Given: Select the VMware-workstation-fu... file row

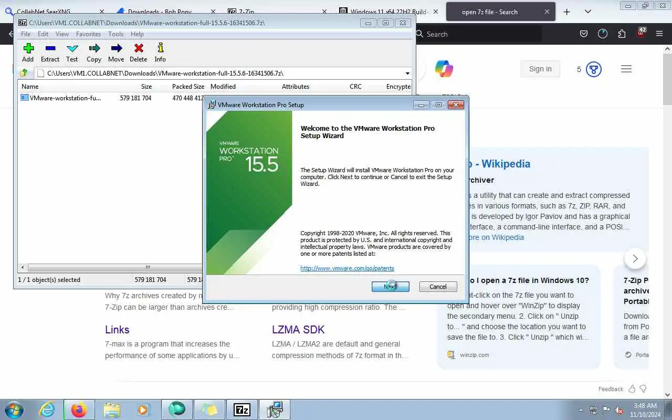Looking at the screenshot, I should [x=110, y=98].
